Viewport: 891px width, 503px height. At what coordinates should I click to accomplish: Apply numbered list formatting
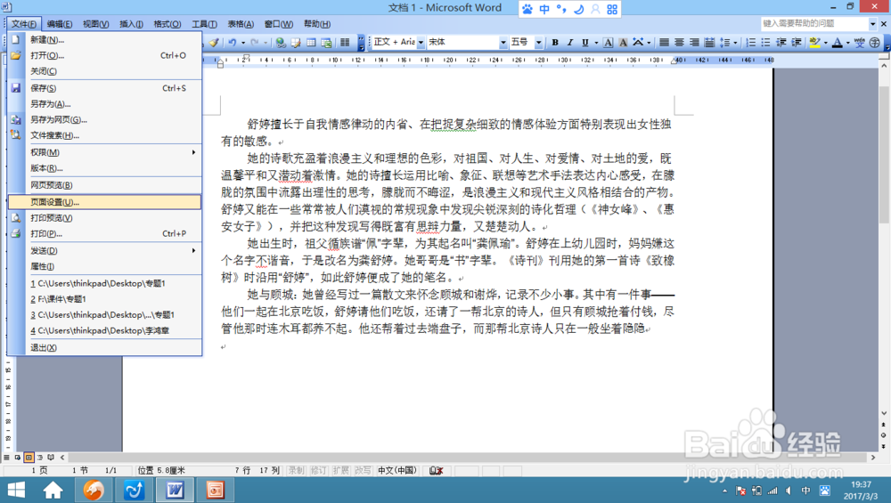point(750,43)
